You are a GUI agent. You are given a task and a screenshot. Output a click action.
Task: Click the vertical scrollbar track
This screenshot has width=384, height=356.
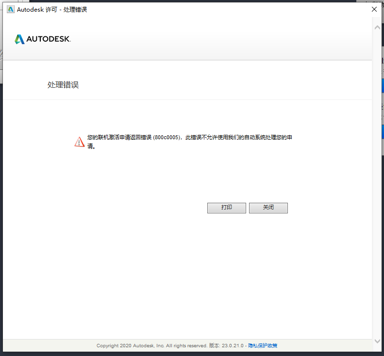377,184
